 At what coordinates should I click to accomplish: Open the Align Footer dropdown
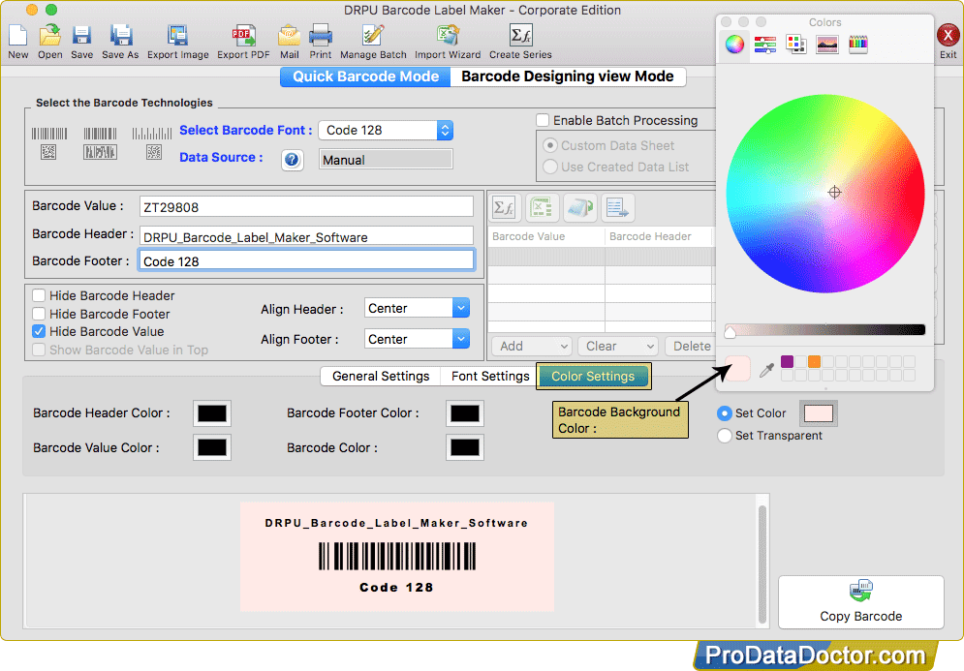point(417,339)
